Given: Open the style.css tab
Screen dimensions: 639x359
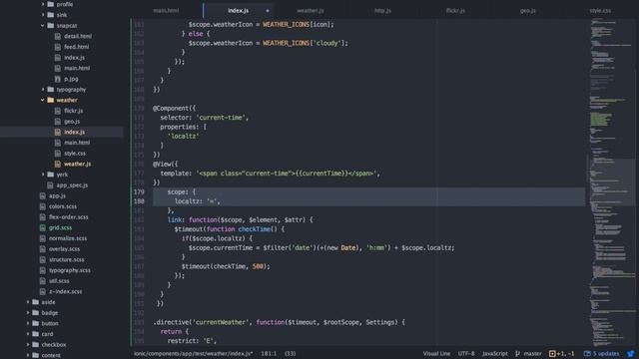Looking at the screenshot, I should [600, 11].
